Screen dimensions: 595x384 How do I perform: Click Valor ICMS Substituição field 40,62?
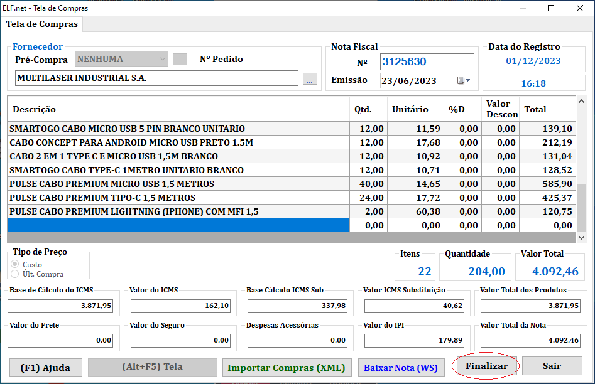tap(415, 306)
